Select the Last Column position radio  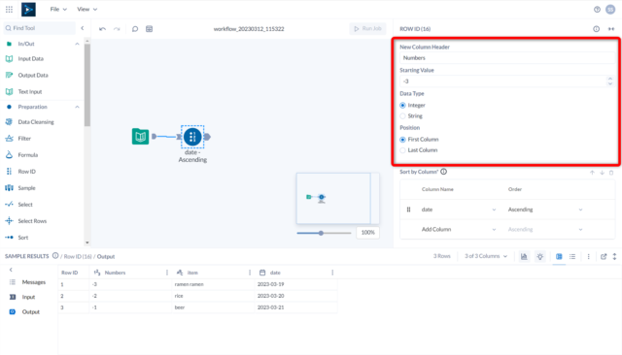[x=402, y=150]
